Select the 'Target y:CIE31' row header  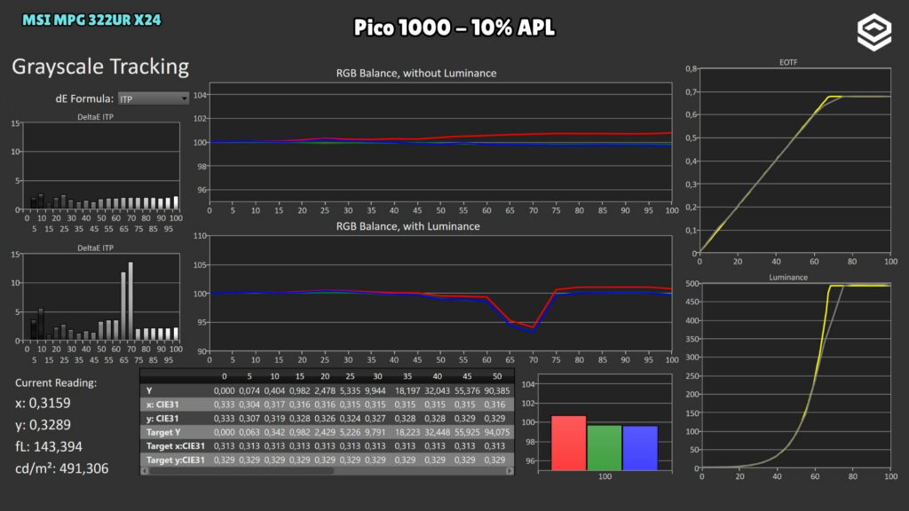pyautogui.click(x=175, y=460)
